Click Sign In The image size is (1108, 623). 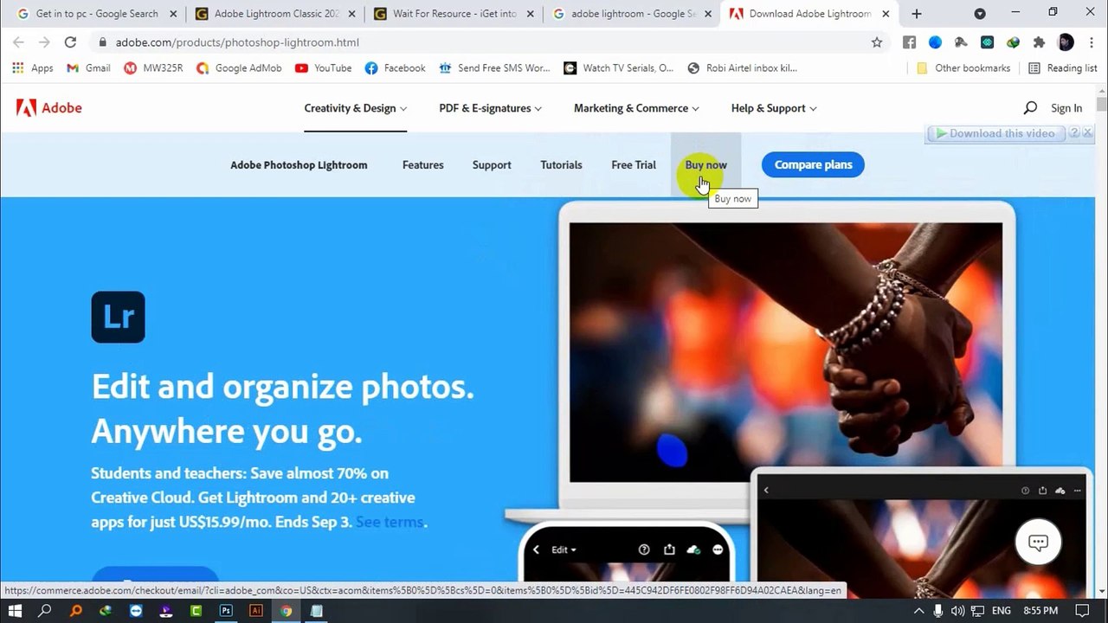tap(1066, 108)
